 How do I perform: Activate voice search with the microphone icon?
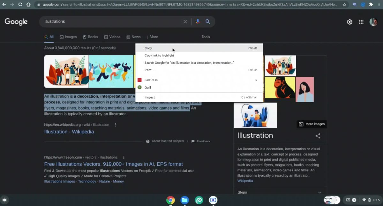click(198, 21)
